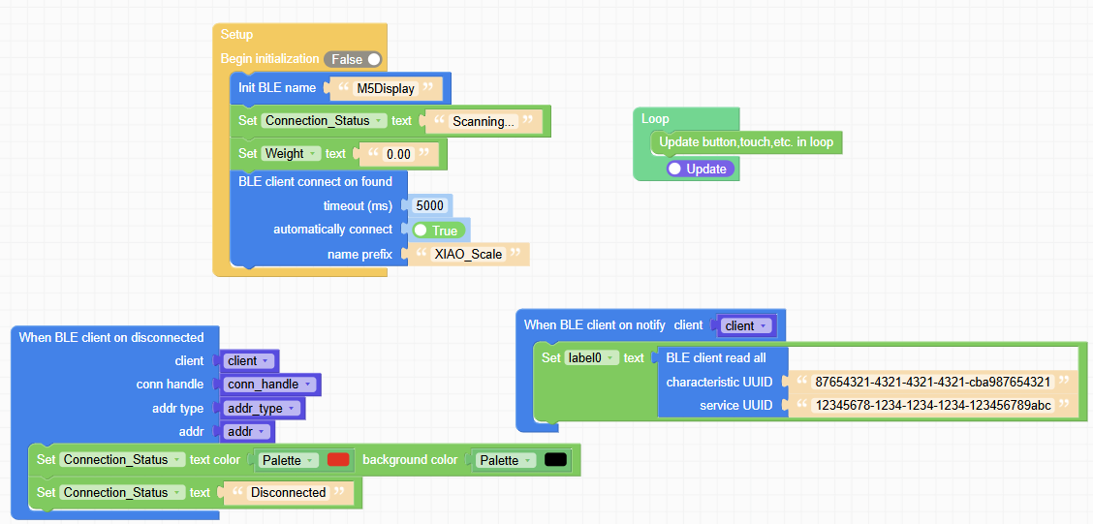
Task: Open the label0 dropdown
Action: [x=592, y=357]
